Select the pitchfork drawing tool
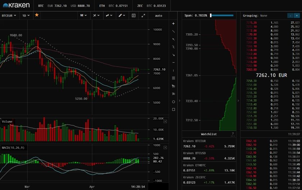Image resolution: width=302 pixels, height=190 pixels. click(173, 94)
